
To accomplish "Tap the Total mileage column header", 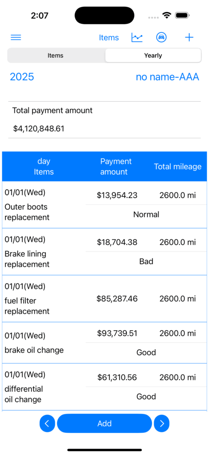I will click(177, 167).
